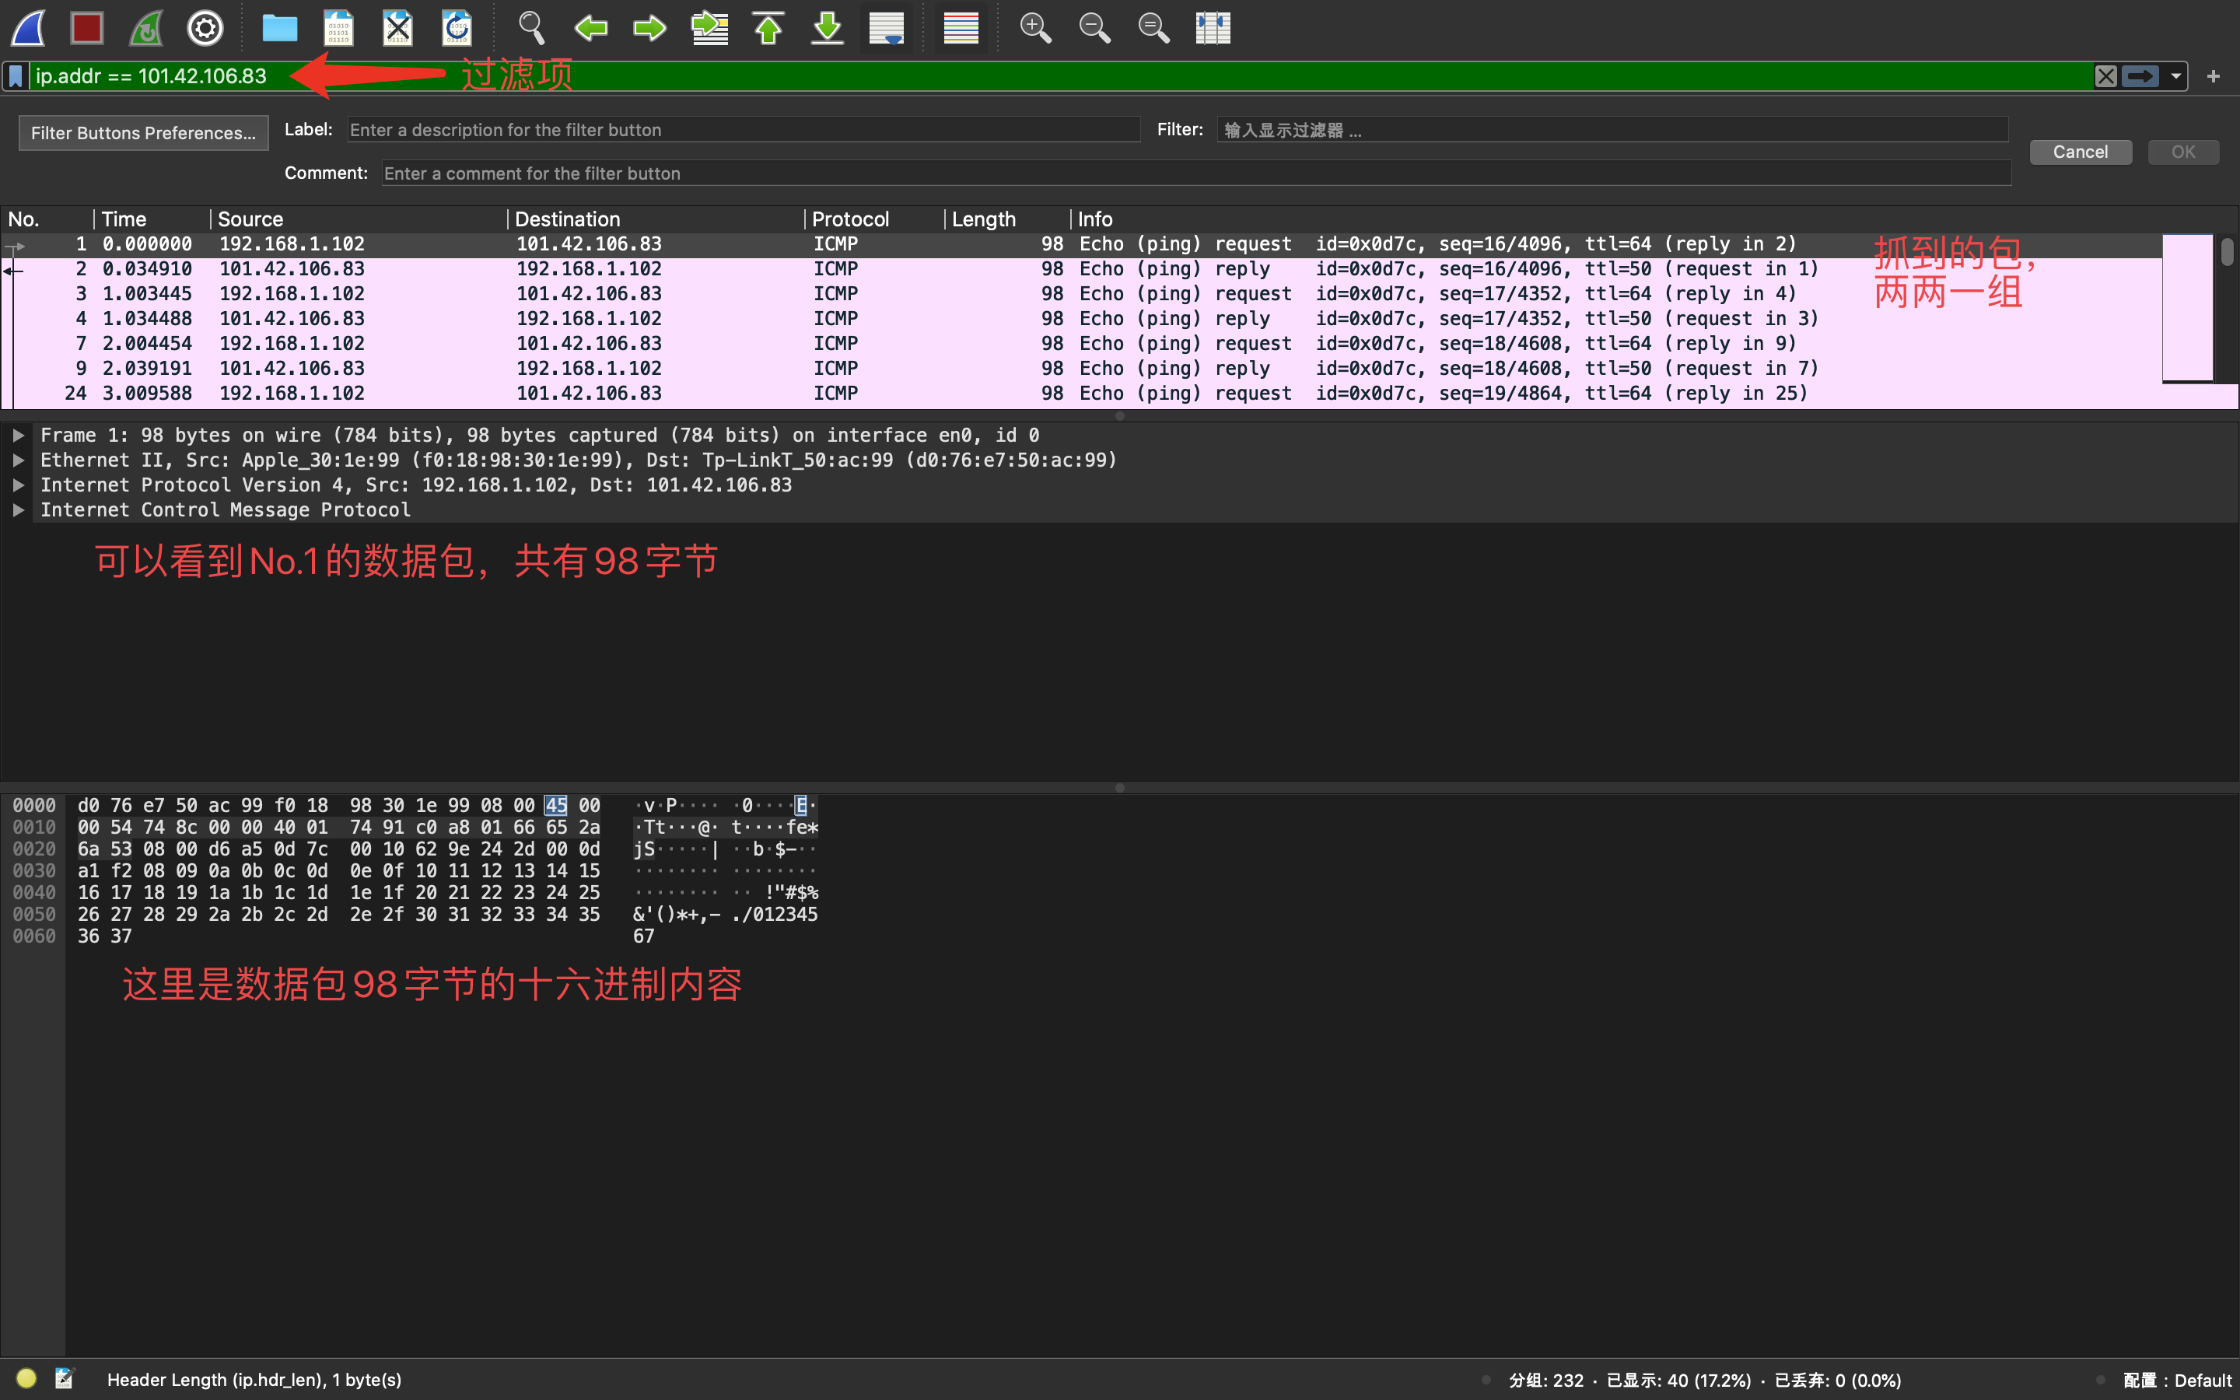Select packet No. 24 at time 3.009588
The height and width of the screenshot is (1400, 2240).
[x=1081, y=394]
